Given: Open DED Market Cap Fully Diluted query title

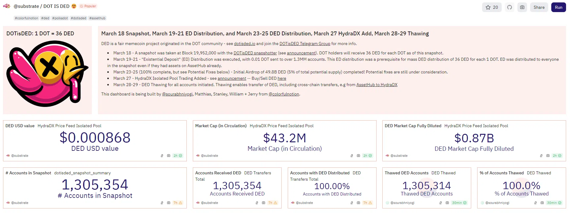Looking at the screenshot, I should click(x=413, y=126).
